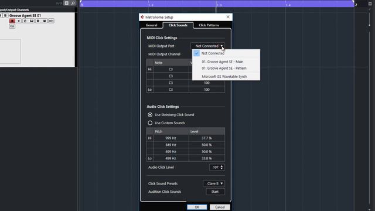Switch to the General tab
Screen dimensions: 375x211
coord(151,25)
